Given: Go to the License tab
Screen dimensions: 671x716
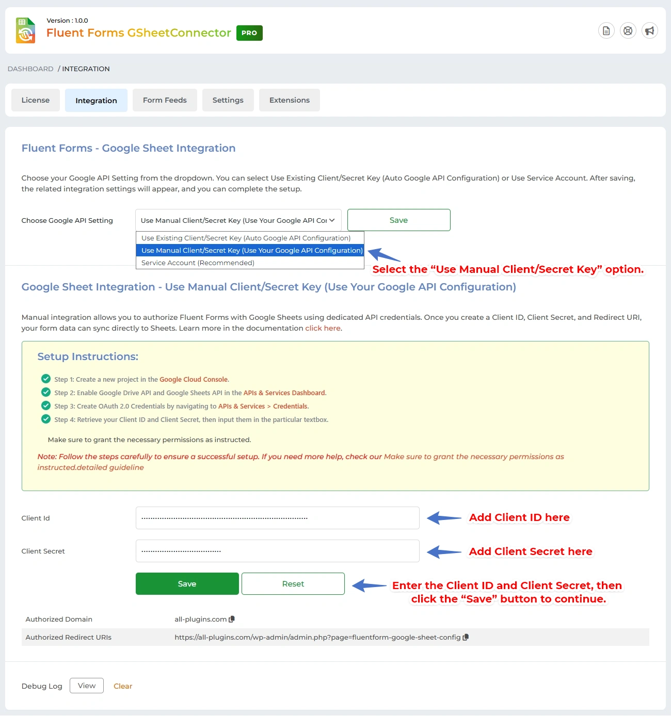Looking at the screenshot, I should tap(36, 100).
